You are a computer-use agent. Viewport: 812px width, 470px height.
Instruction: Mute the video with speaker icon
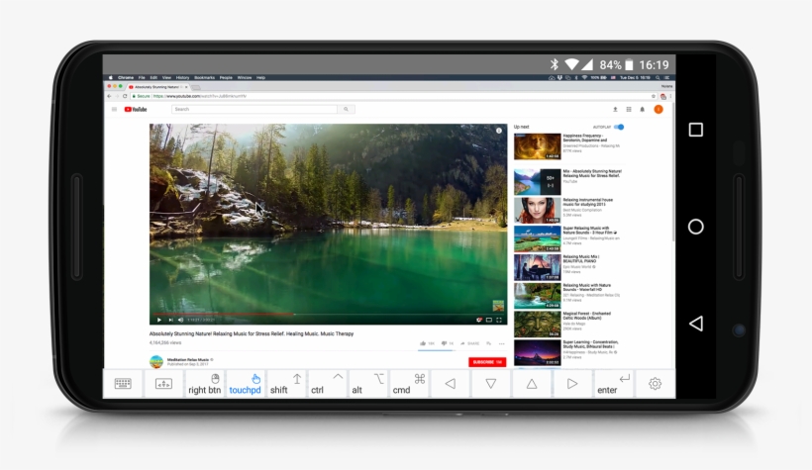click(x=181, y=320)
